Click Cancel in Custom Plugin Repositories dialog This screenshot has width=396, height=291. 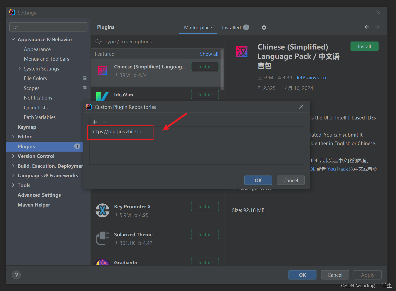[291, 180]
